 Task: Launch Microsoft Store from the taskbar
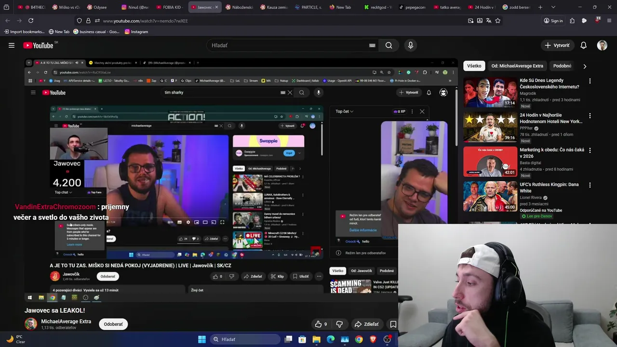pyautogui.click(x=302, y=339)
